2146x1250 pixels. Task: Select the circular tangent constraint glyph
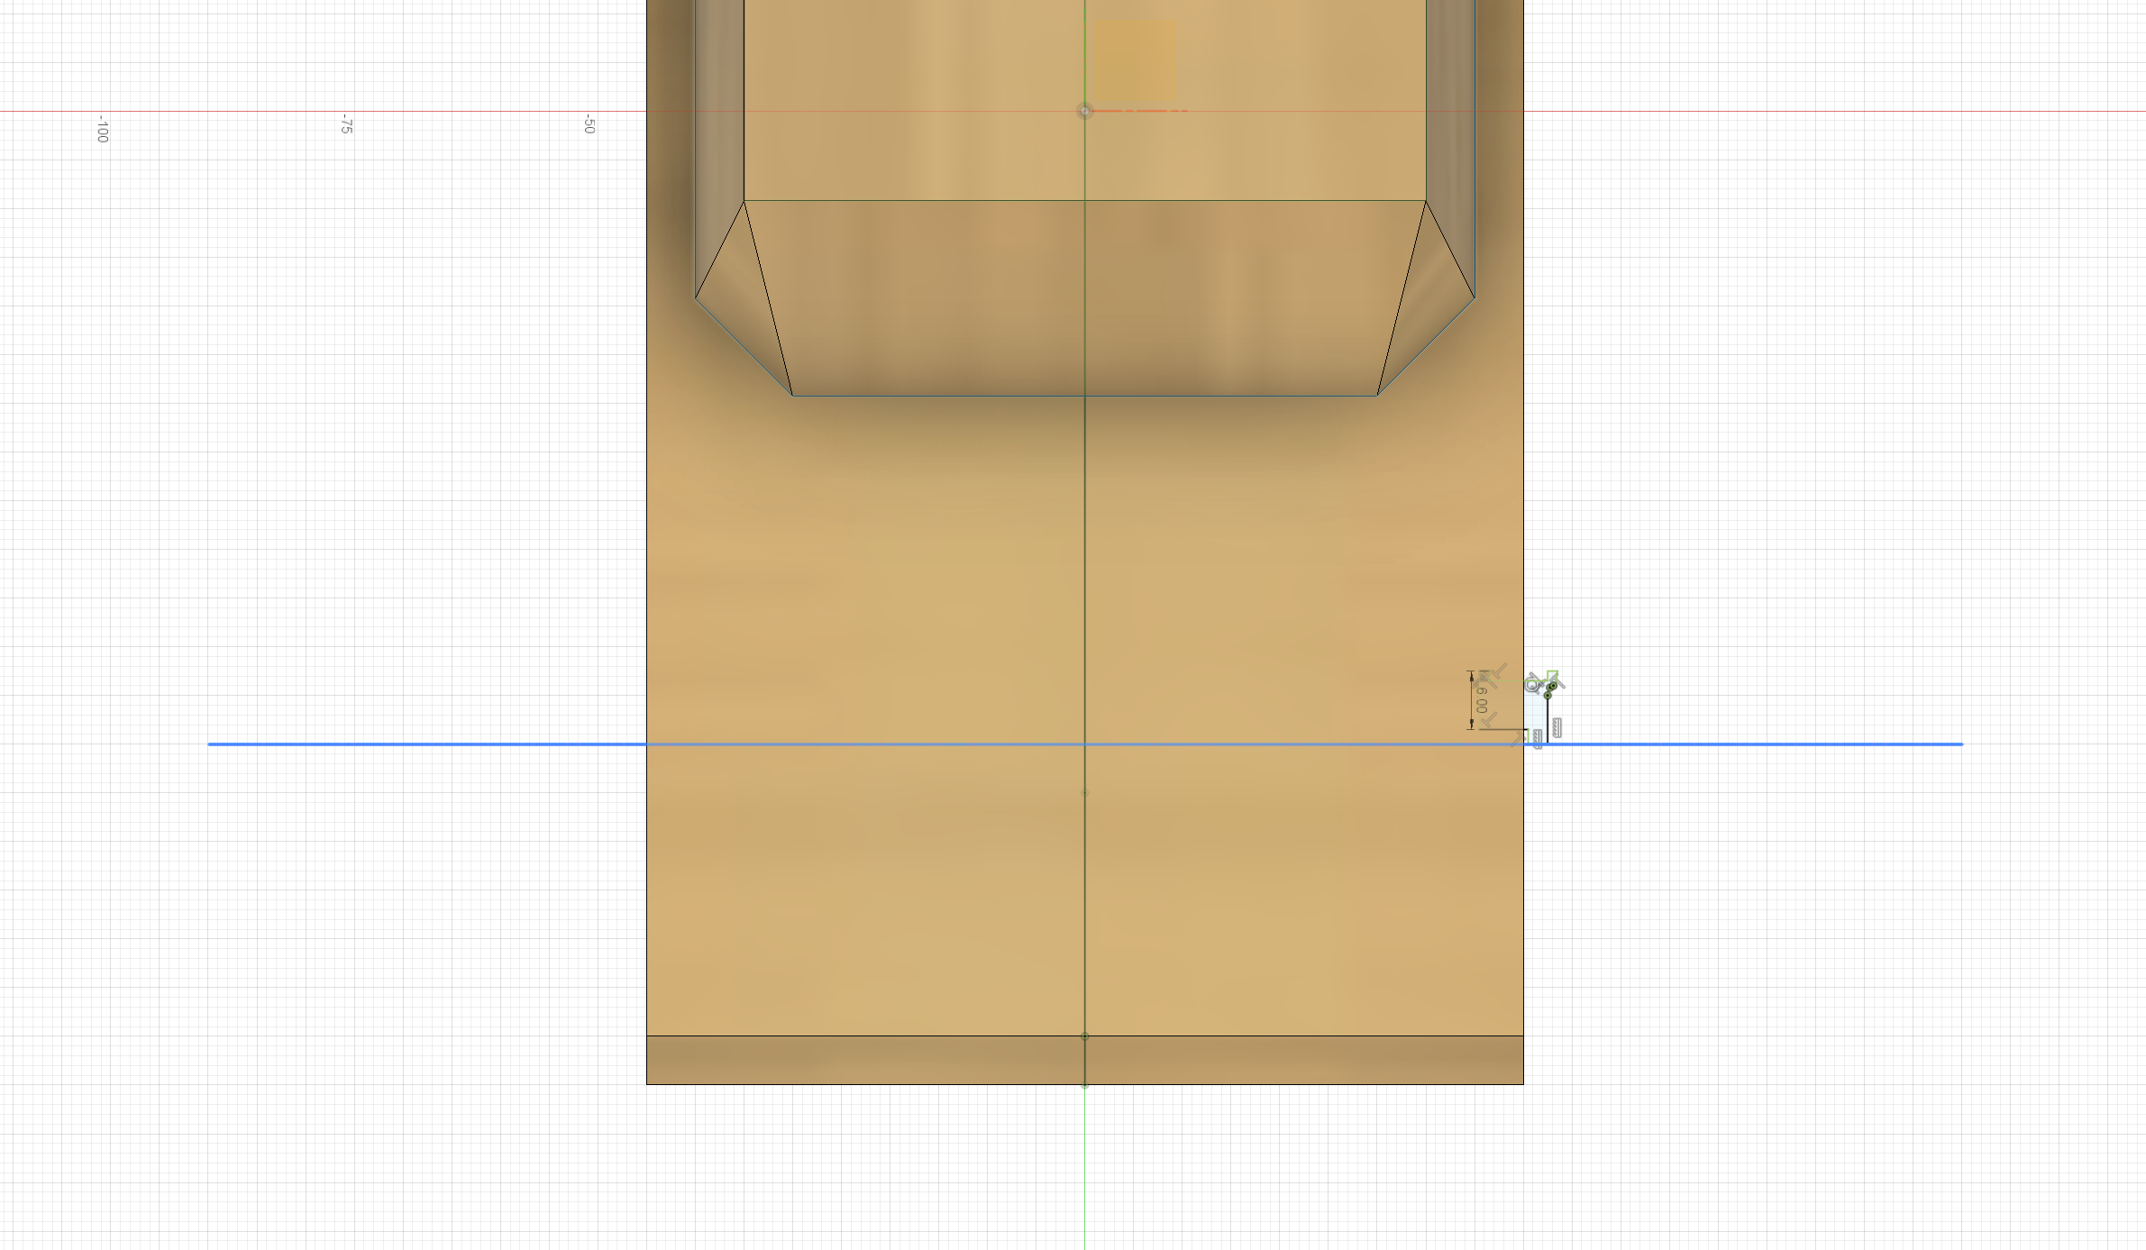coord(1532,686)
